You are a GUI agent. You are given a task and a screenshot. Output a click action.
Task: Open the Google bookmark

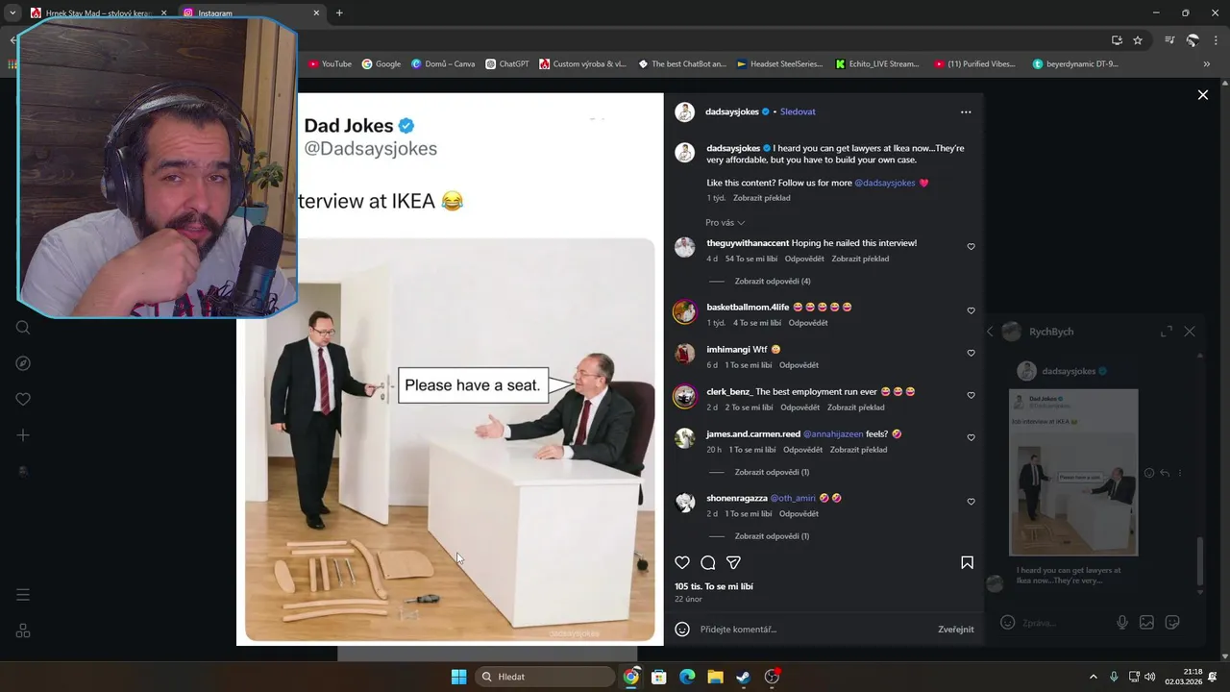coord(381,64)
